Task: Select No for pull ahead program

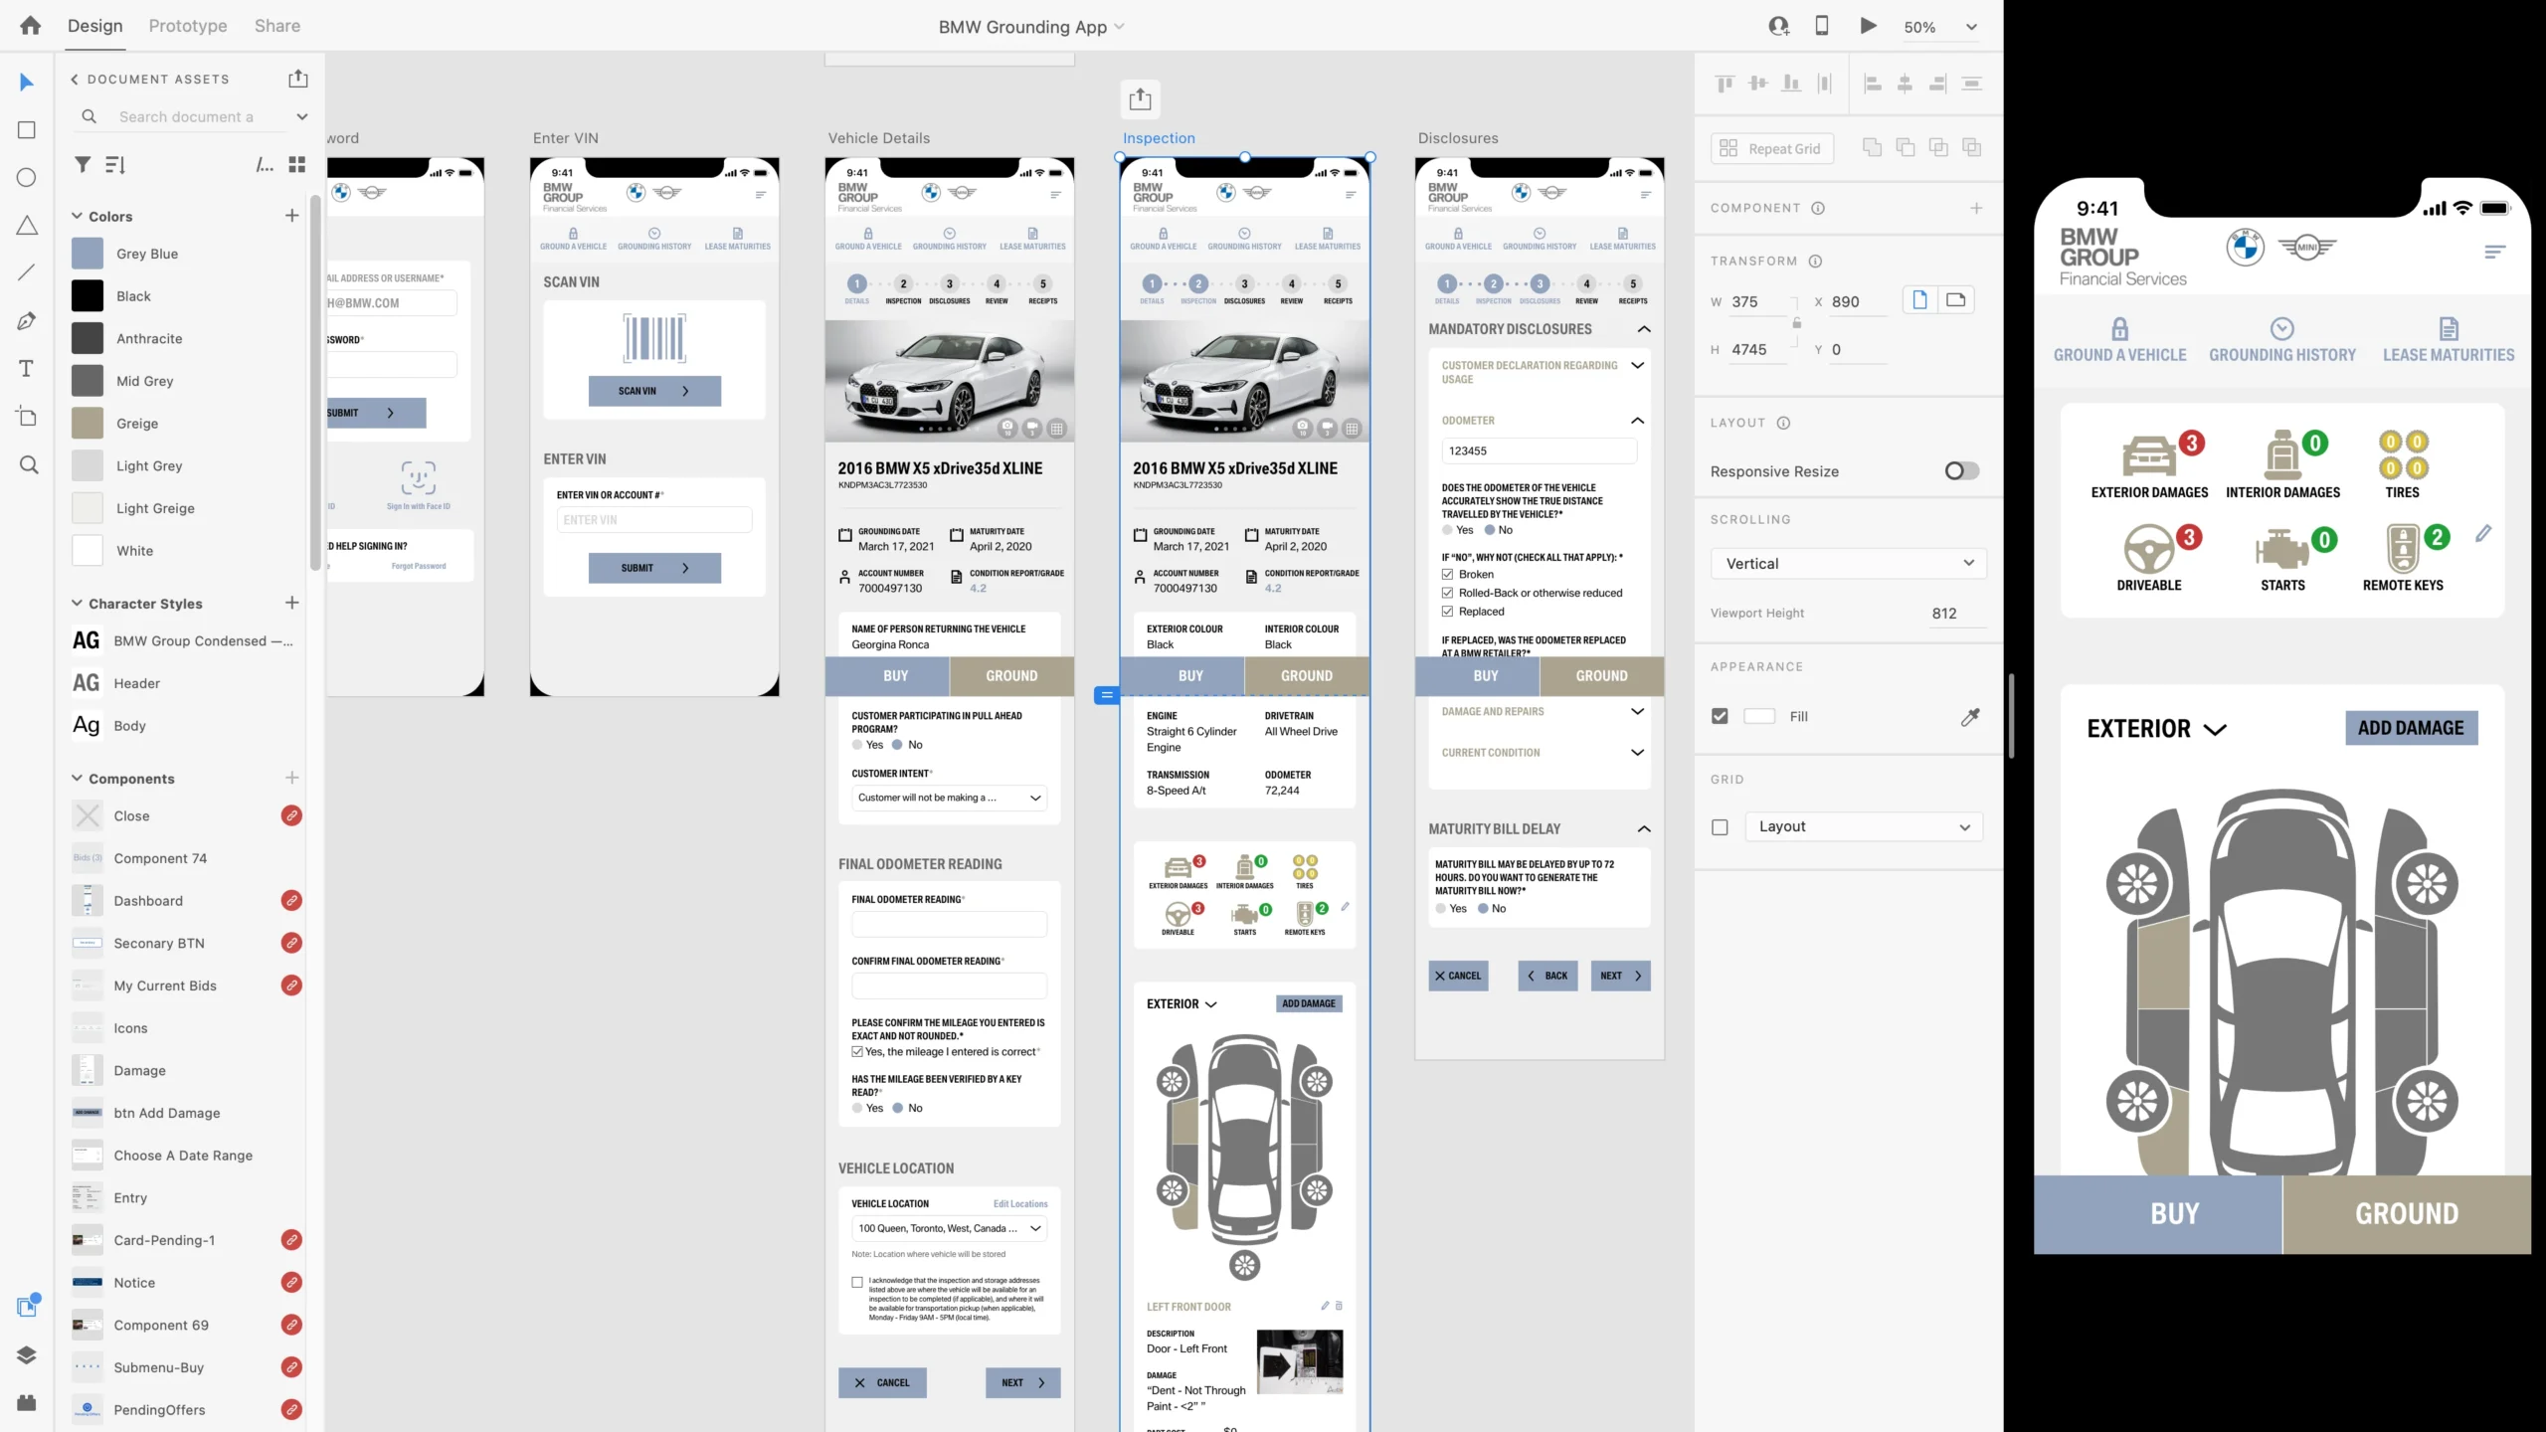Action: [897, 745]
